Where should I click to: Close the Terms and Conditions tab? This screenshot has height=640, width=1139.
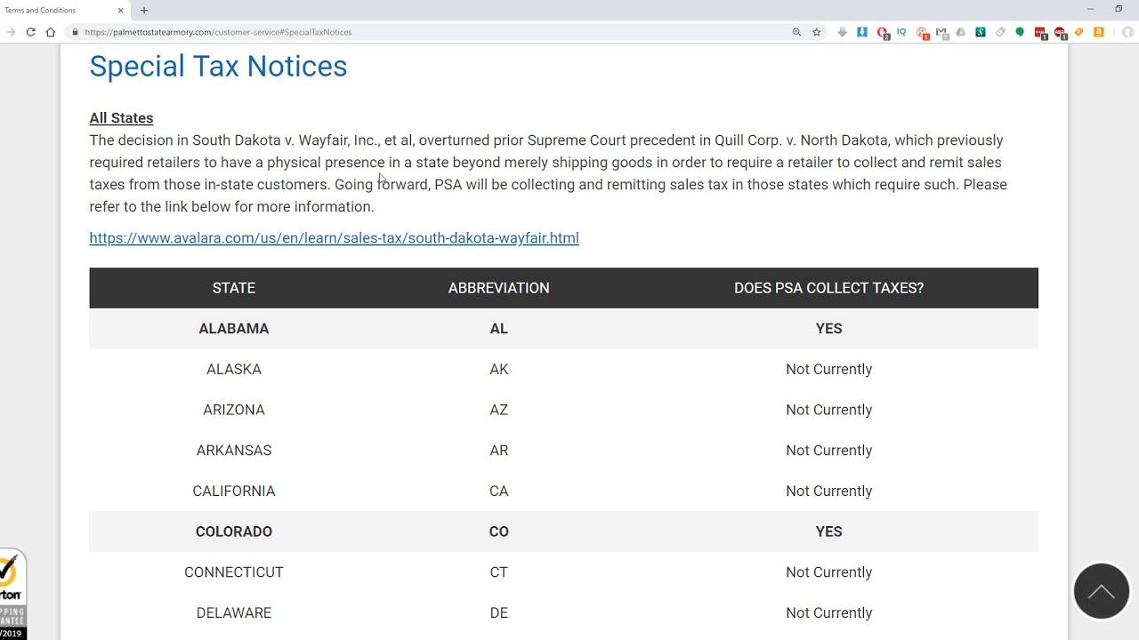coord(121,11)
